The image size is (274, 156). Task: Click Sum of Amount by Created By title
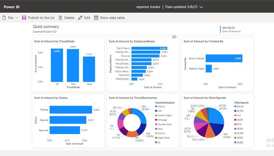pyautogui.click(x=204, y=41)
